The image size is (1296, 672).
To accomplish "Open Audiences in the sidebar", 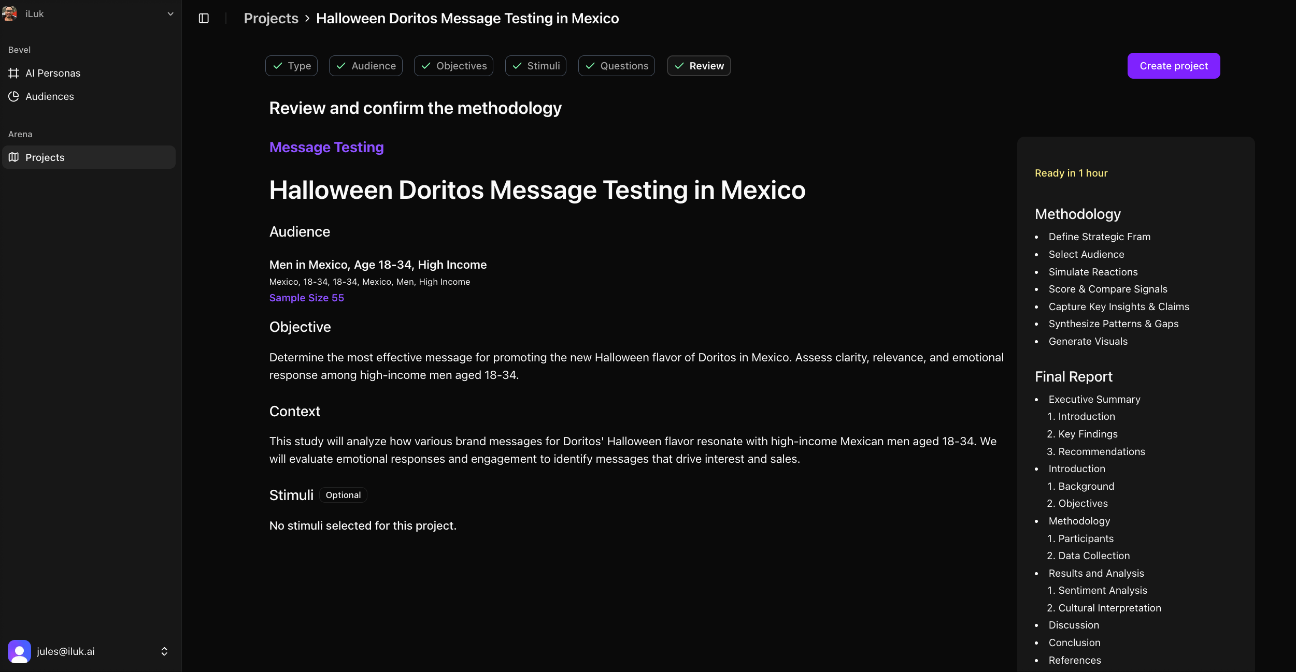I will [50, 96].
